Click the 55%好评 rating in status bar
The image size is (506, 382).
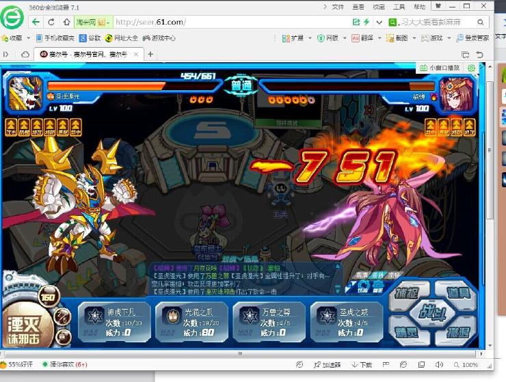tap(17, 365)
